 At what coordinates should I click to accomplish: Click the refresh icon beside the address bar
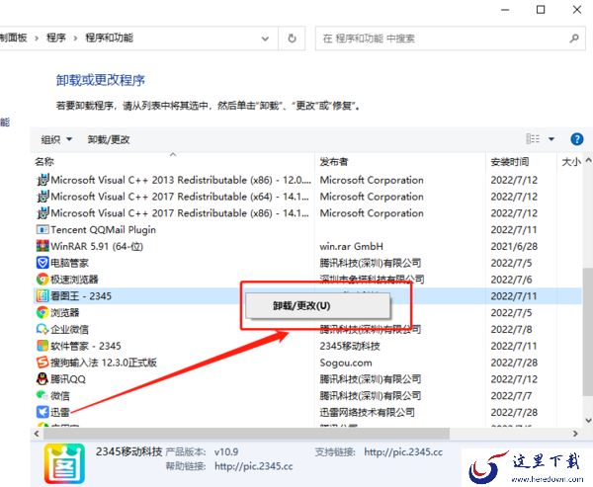pyautogui.click(x=292, y=39)
